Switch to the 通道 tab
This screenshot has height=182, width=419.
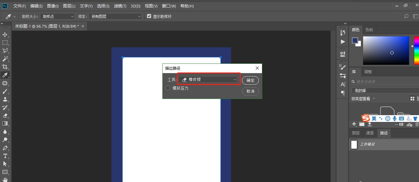(370, 133)
